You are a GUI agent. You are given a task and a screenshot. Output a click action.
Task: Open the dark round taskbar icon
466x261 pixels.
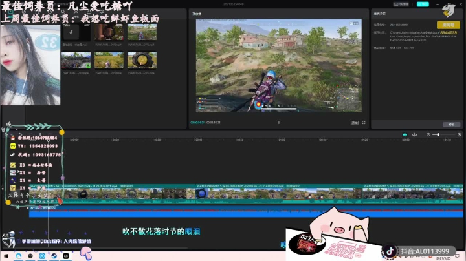[x=30, y=256]
